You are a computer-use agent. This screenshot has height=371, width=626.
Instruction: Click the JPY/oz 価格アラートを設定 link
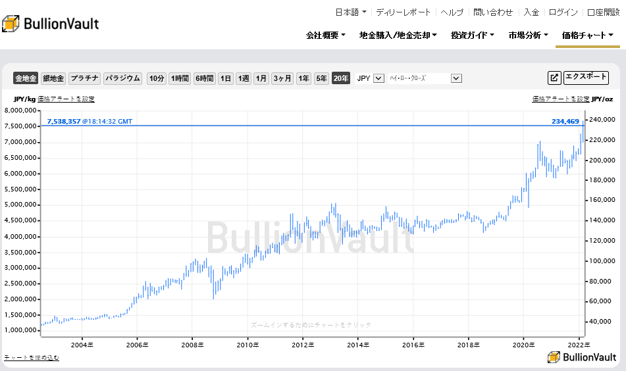561,99
